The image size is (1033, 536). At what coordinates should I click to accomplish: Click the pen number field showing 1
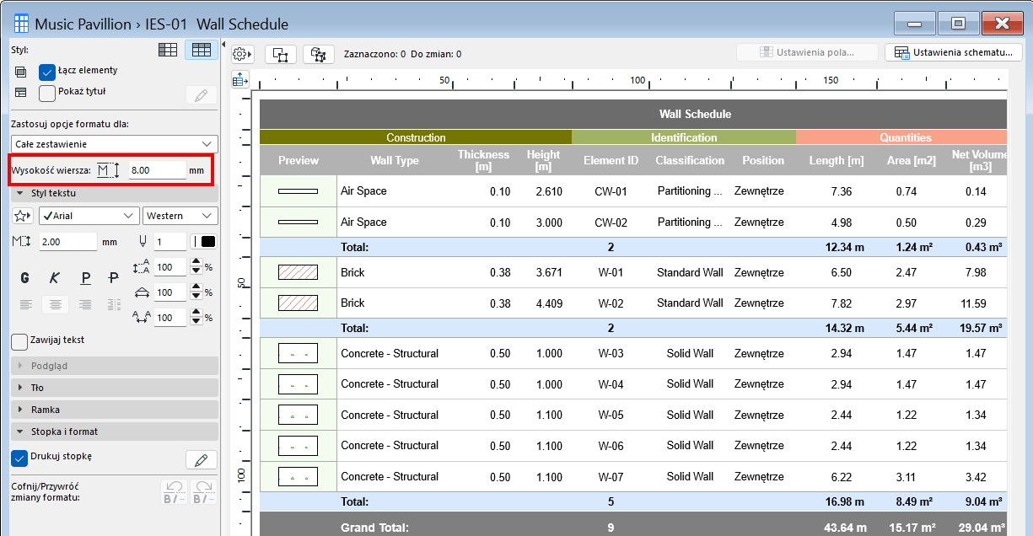click(169, 242)
